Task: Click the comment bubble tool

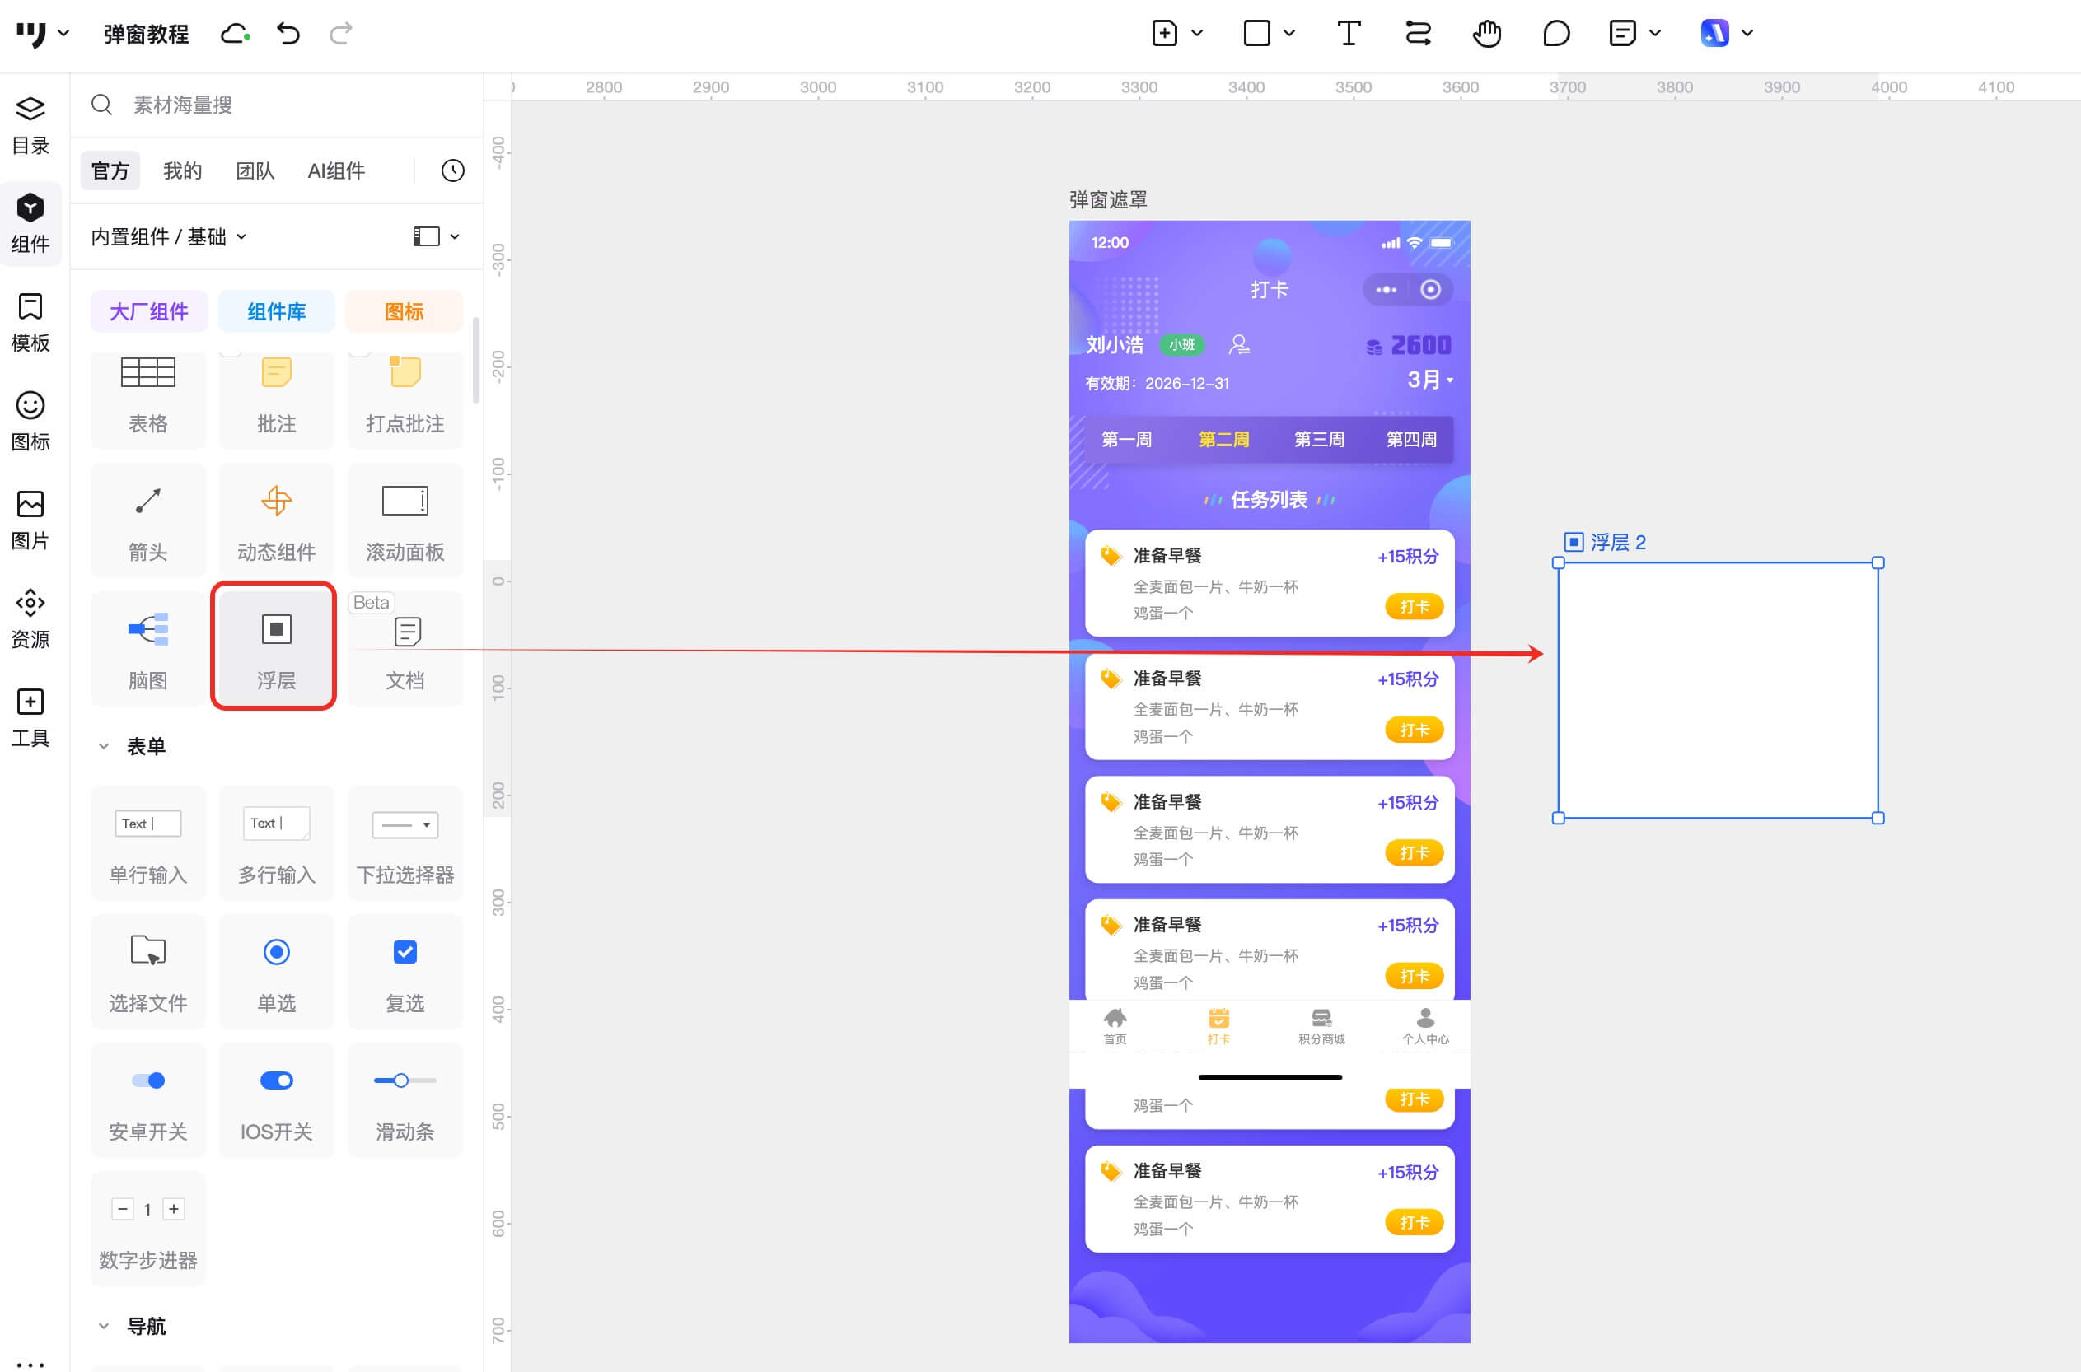Action: [x=1555, y=33]
